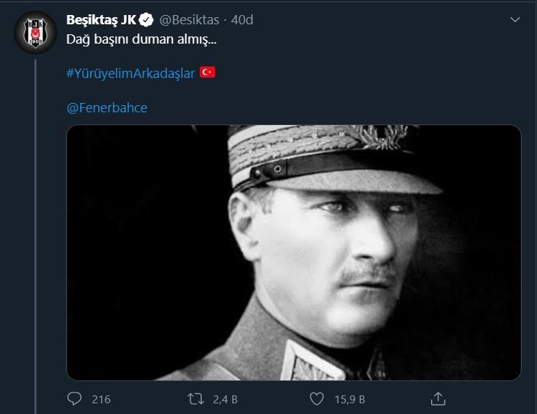
Task: Click the share upload arrow icon
Action: pos(439,398)
